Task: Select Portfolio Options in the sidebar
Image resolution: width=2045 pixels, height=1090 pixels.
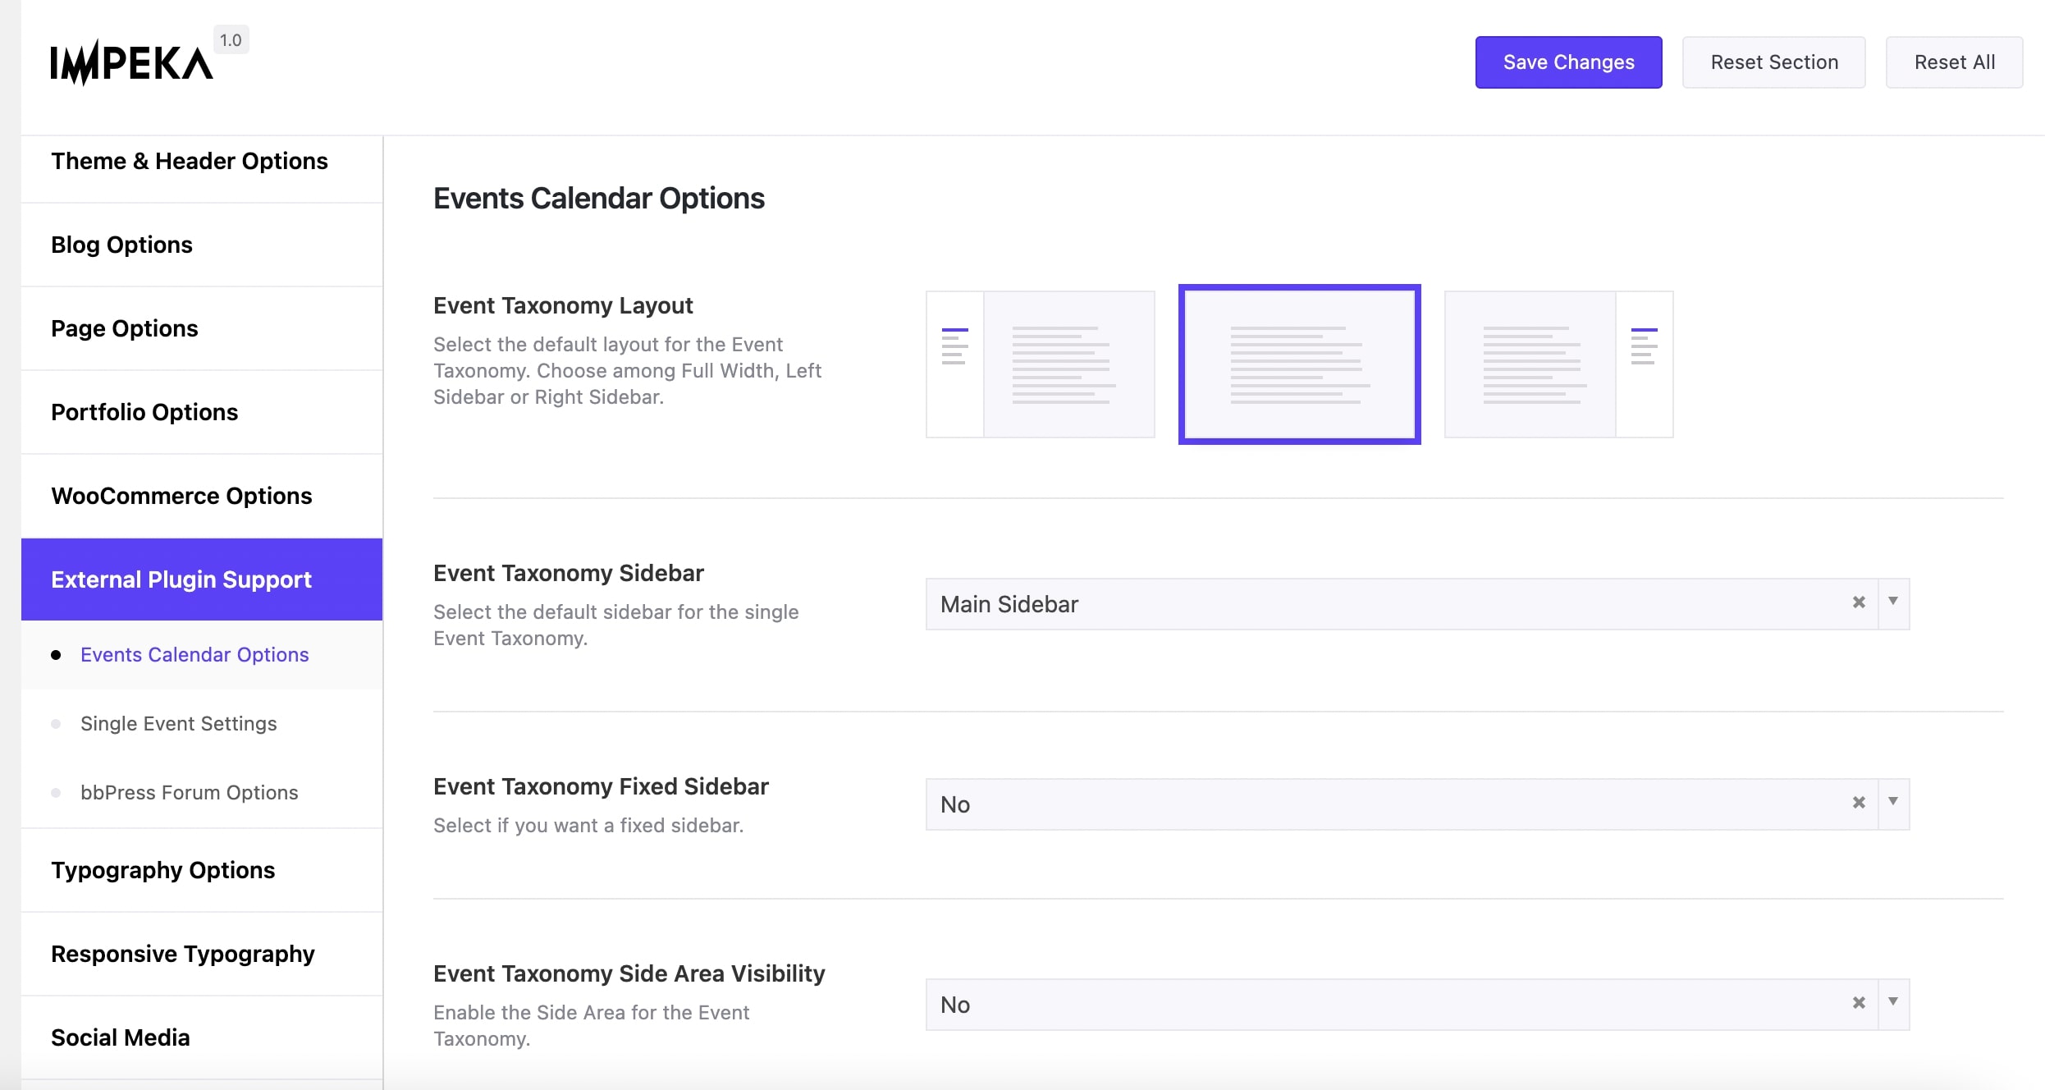Action: coord(144,412)
